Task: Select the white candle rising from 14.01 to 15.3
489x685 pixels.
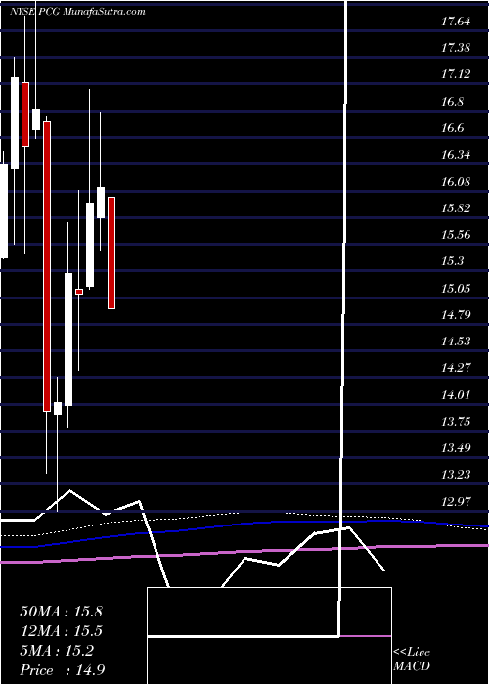Action: (68, 340)
